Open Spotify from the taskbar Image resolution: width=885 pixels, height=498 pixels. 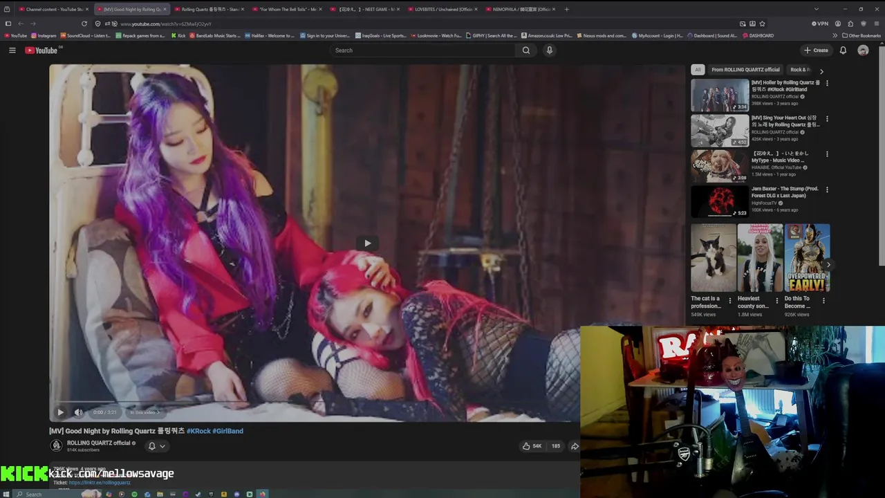click(134, 494)
